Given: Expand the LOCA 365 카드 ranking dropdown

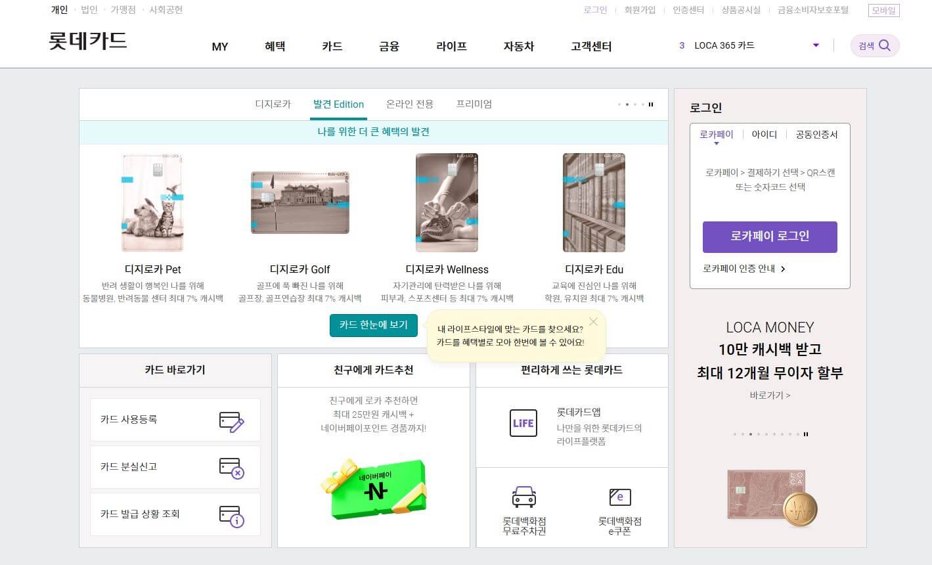Looking at the screenshot, I should click(816, 45).
